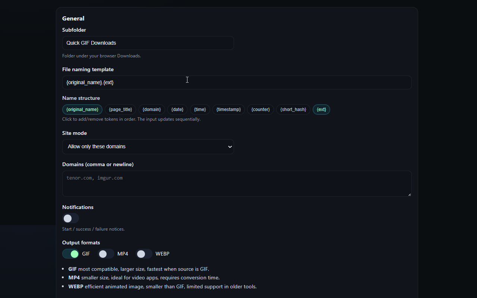477x298 pixels.
Task: Remove the {original_name} token chip
Action: click(82, 110)
